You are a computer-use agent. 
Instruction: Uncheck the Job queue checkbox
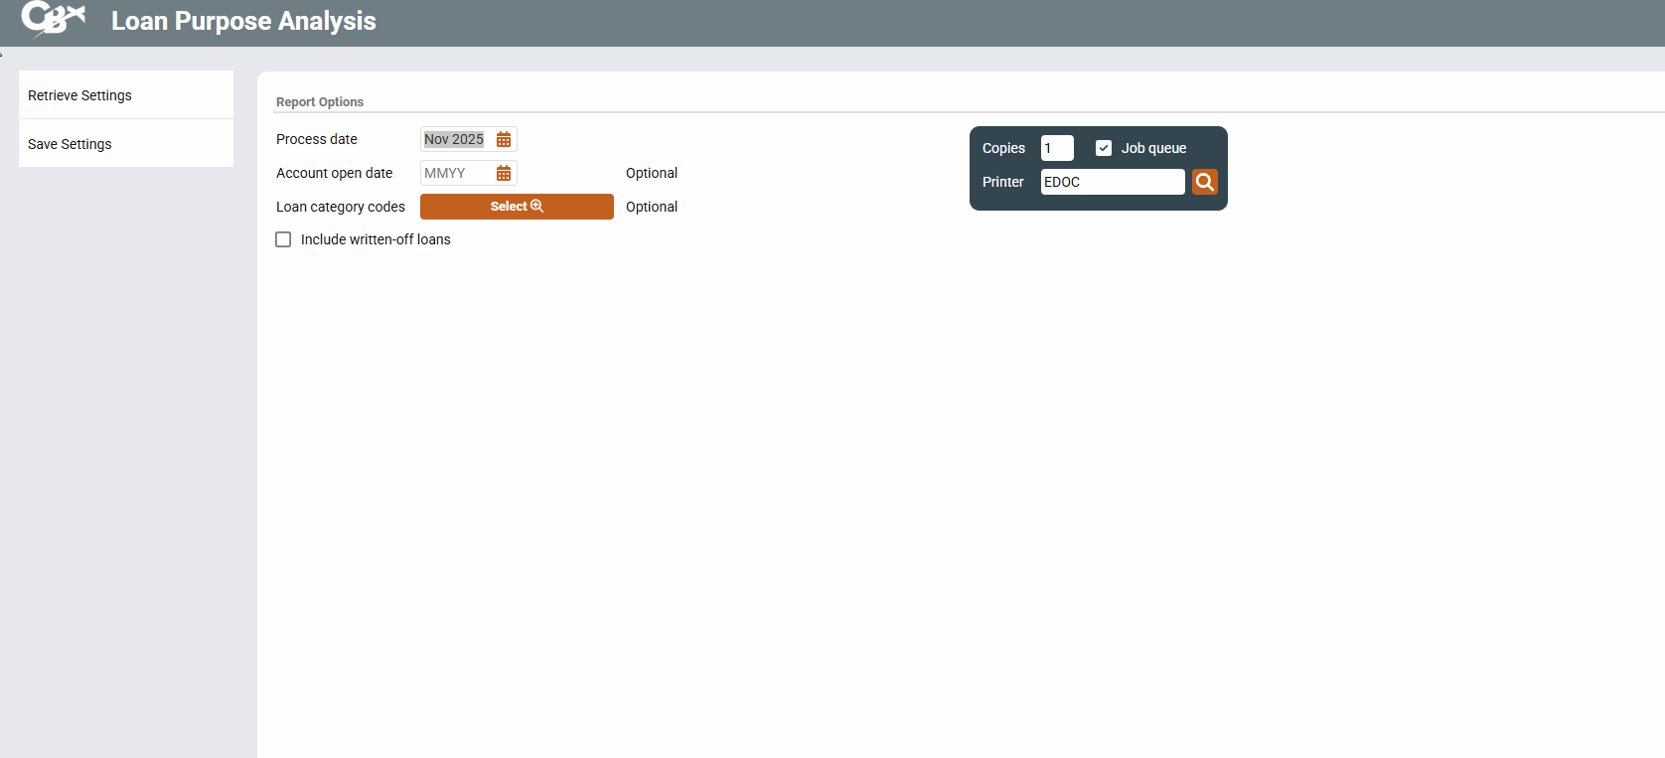click(1103, 148)
